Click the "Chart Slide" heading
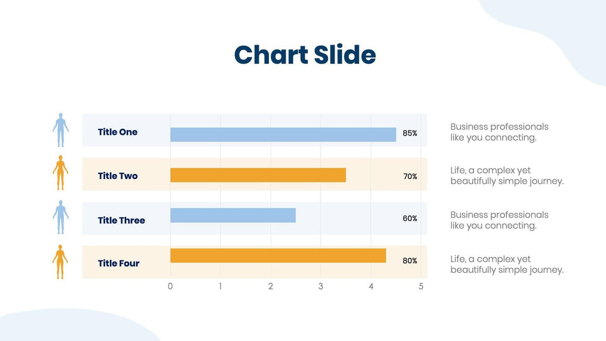This screenshot has height=341, width=606. (x=305, y=55)
